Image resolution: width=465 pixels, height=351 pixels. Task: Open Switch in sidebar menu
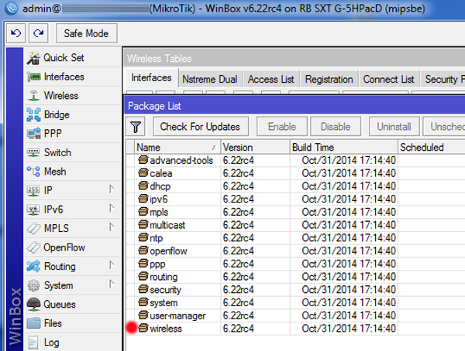[x=73, y=153]
